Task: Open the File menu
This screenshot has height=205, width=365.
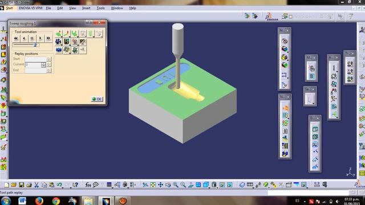Action: click(48, 8)
